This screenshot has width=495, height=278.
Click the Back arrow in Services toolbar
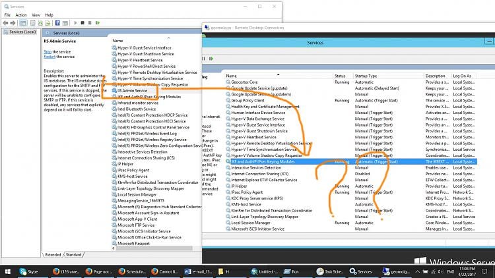click(5, 23)
